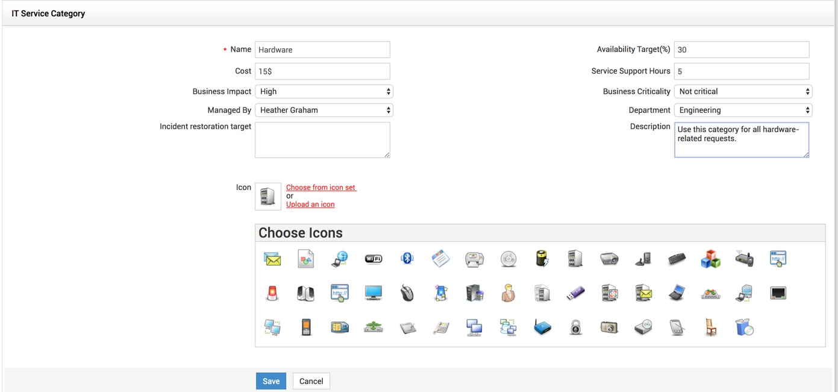Choose the server with mail envelope icon

click(x=643, y=293)
